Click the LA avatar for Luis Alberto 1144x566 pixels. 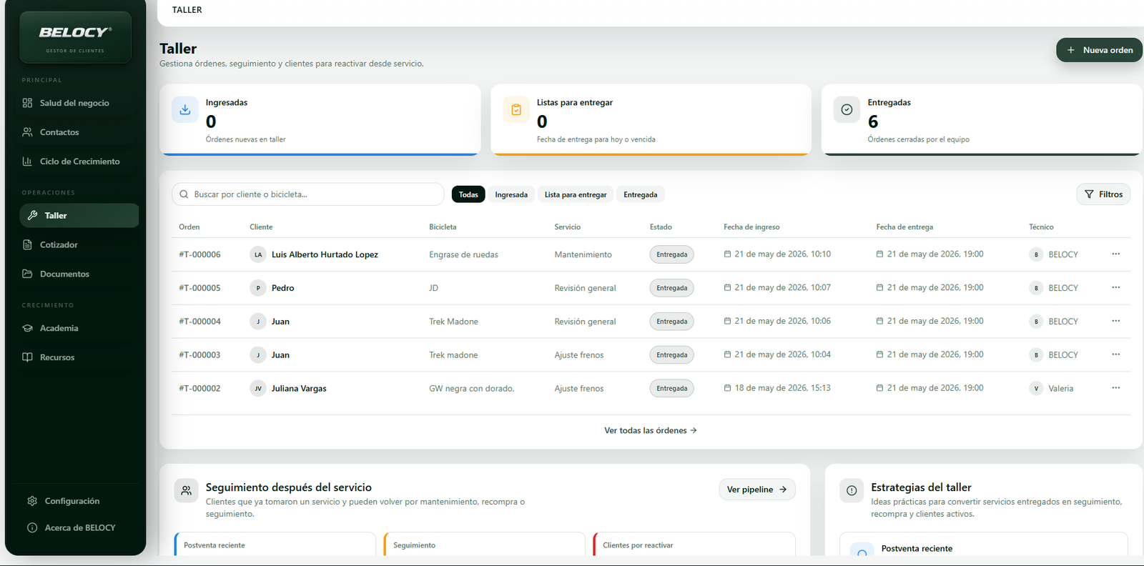pos(258,254)
